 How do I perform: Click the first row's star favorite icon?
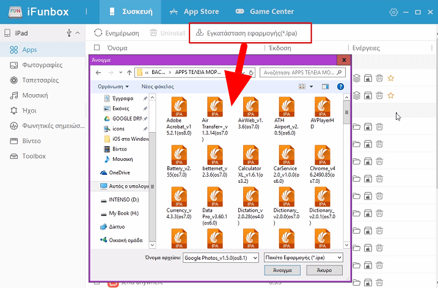point(390,78)
